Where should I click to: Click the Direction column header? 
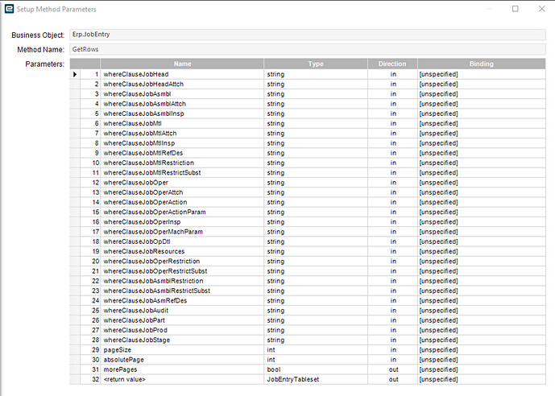tap(392, 64)
